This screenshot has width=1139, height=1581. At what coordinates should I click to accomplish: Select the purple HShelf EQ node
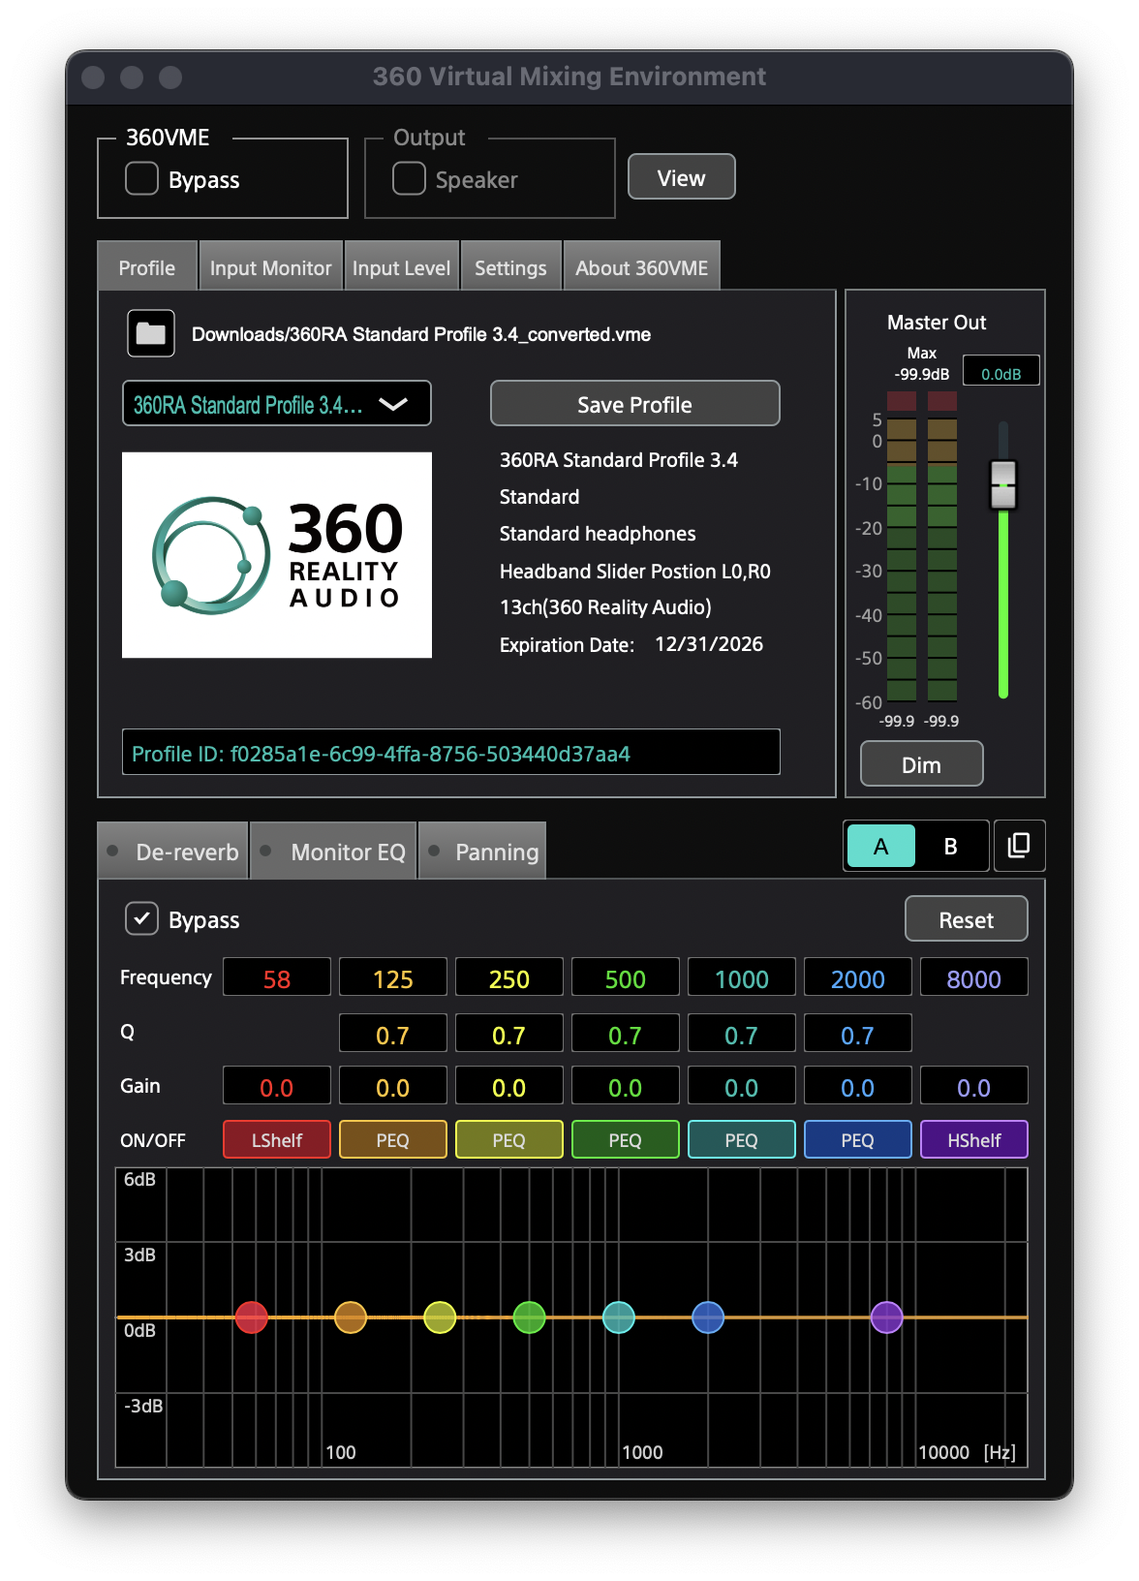coord(886,1317)
